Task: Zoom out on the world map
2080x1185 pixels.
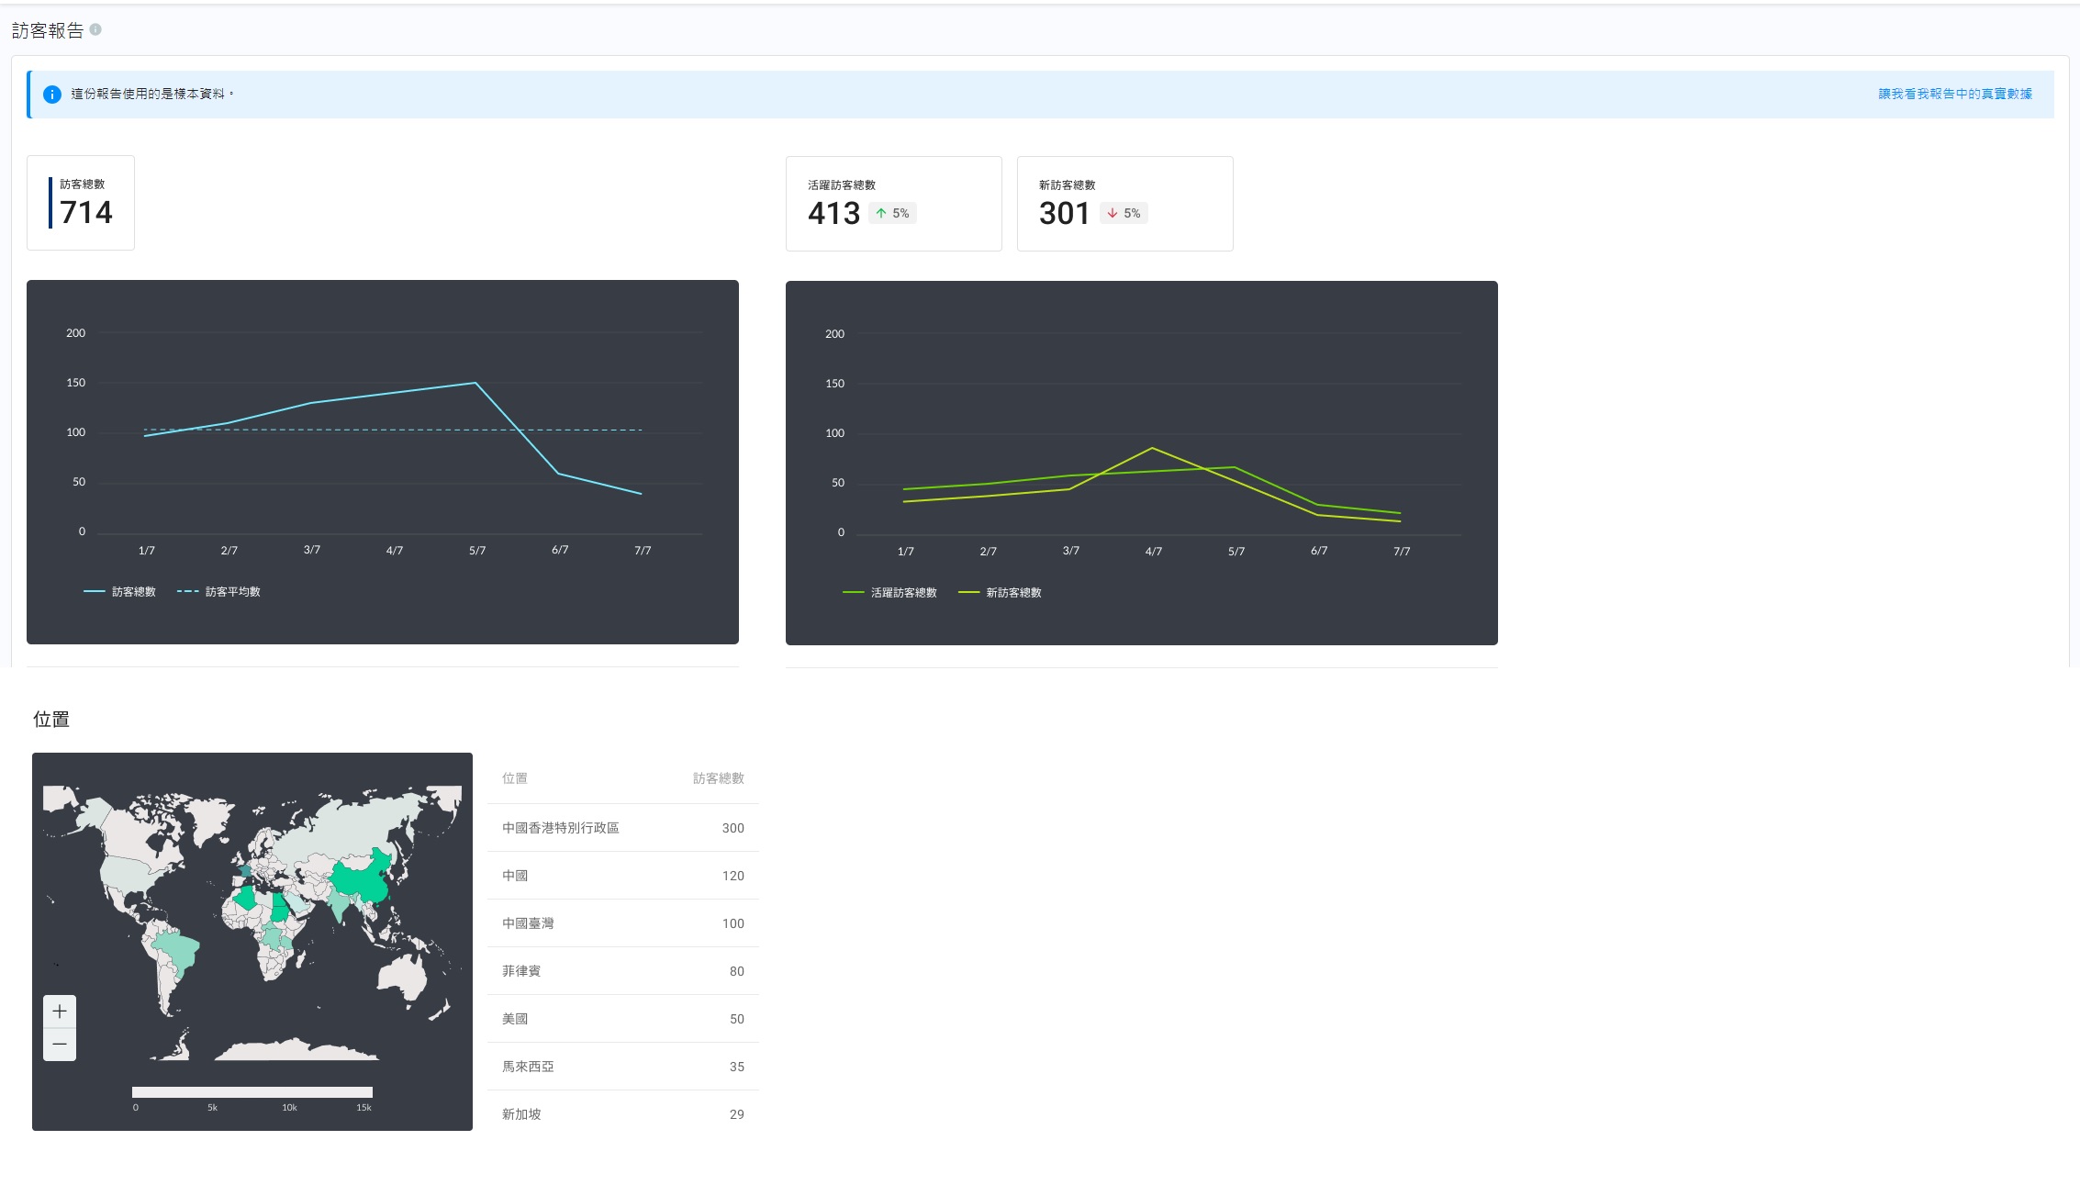Action: (x=60, y=1045)
